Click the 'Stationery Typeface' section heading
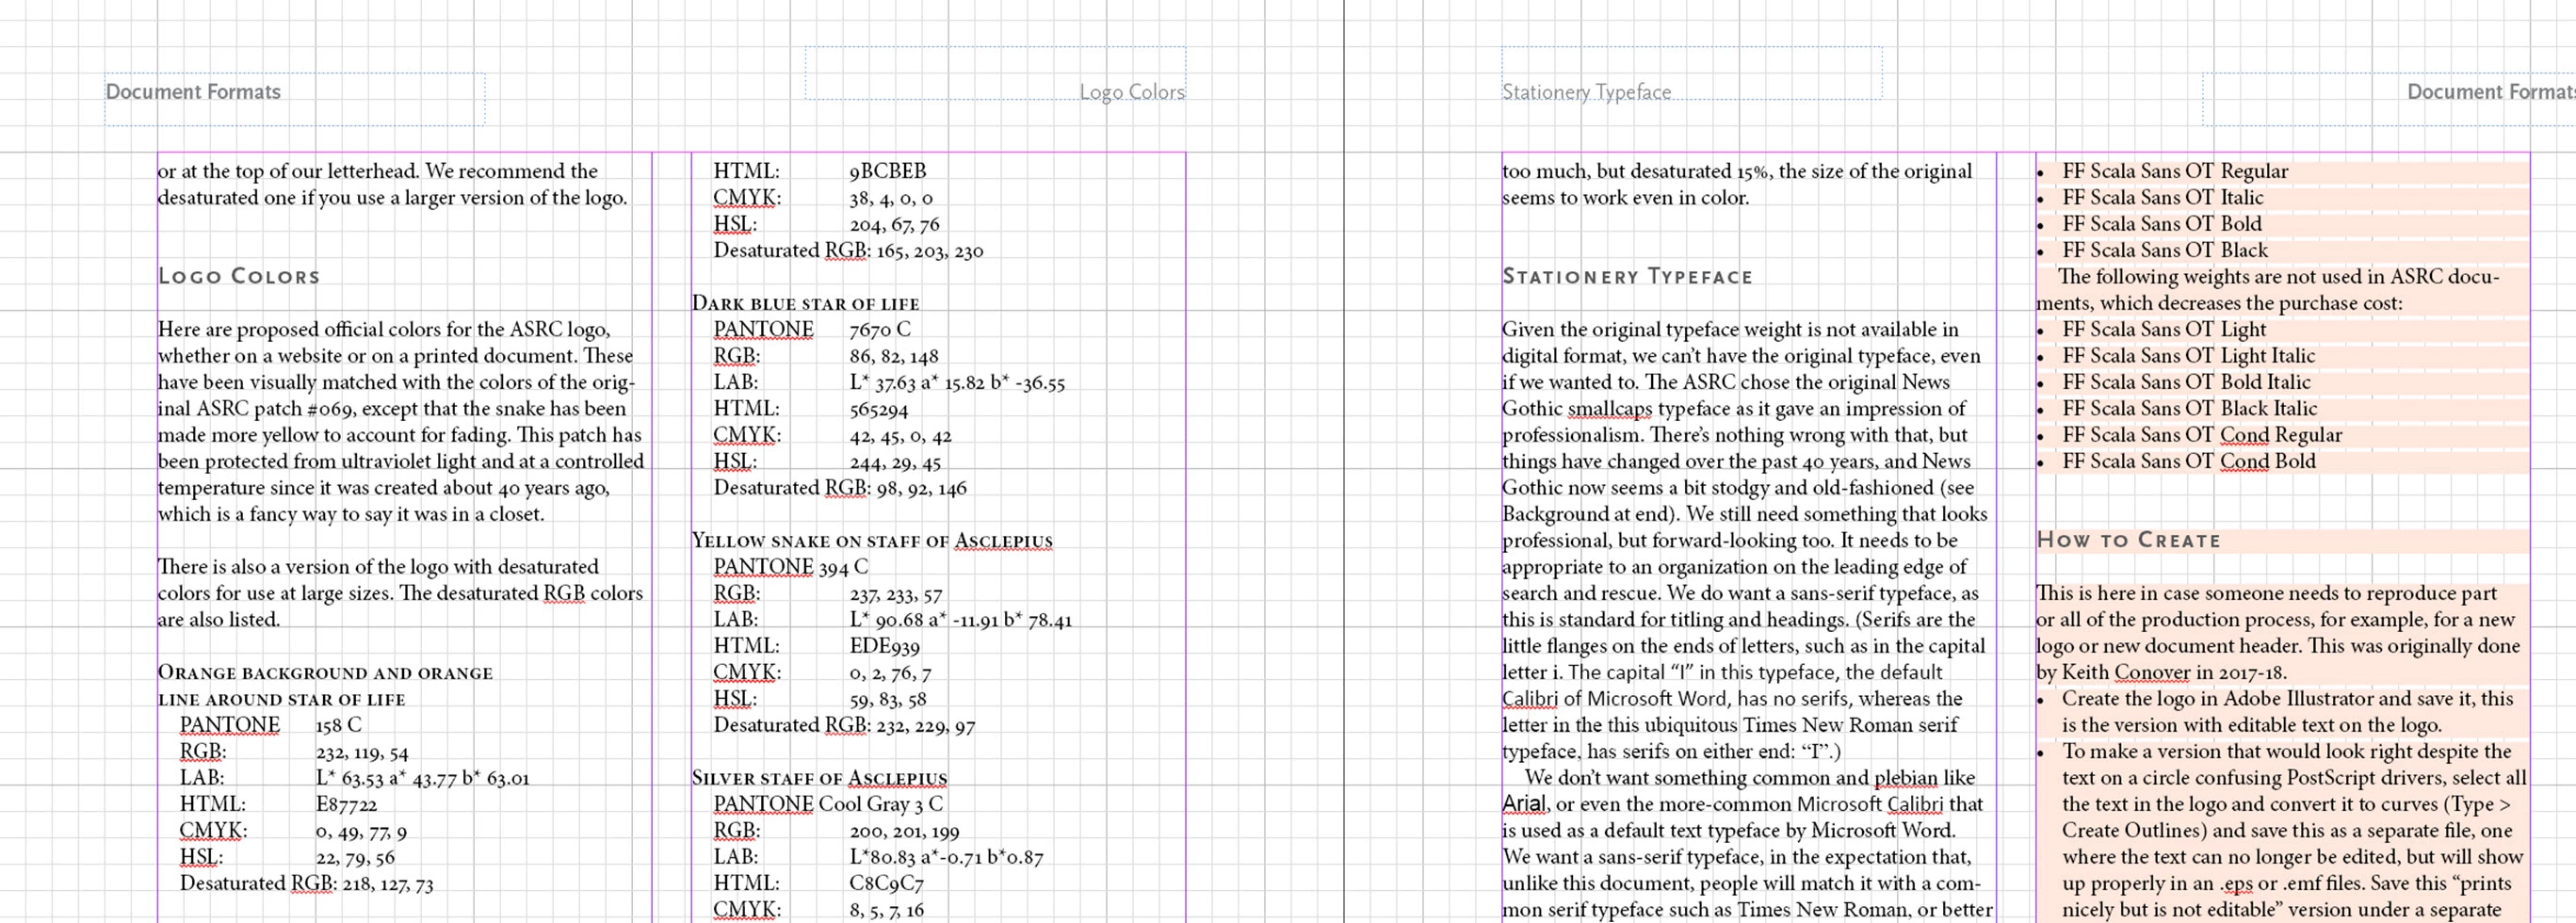The image size is (2576, 923). pyautogui.click(x=1627, y=277)
